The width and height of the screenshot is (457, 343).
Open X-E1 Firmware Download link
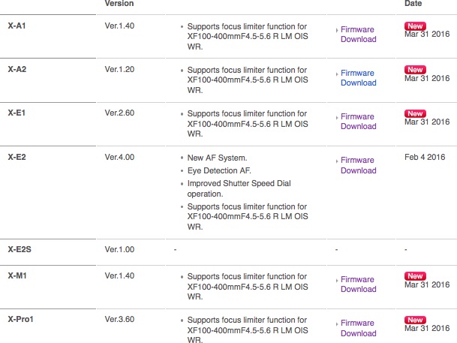coord(359,122)
